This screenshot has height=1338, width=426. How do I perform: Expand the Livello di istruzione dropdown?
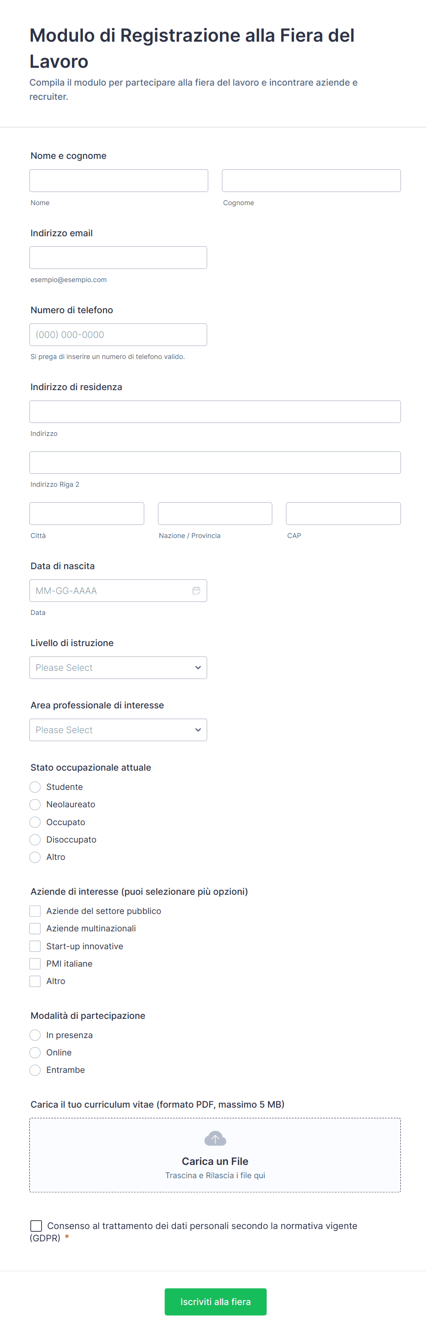pos(118,668)
